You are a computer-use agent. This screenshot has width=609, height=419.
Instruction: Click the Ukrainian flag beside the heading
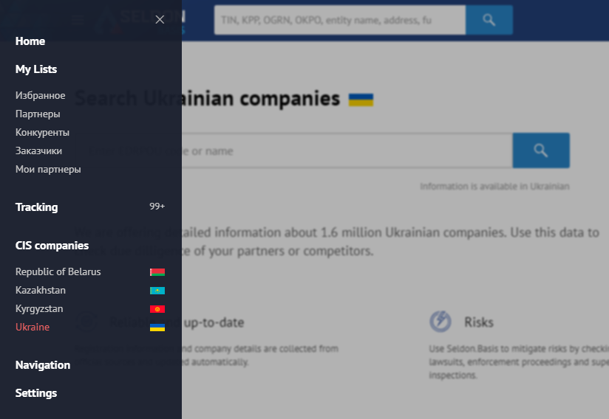[x=361, y=100]
